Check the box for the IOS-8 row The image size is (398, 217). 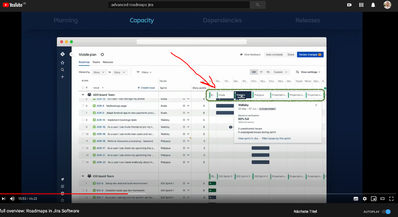click(x=83, y=183)
